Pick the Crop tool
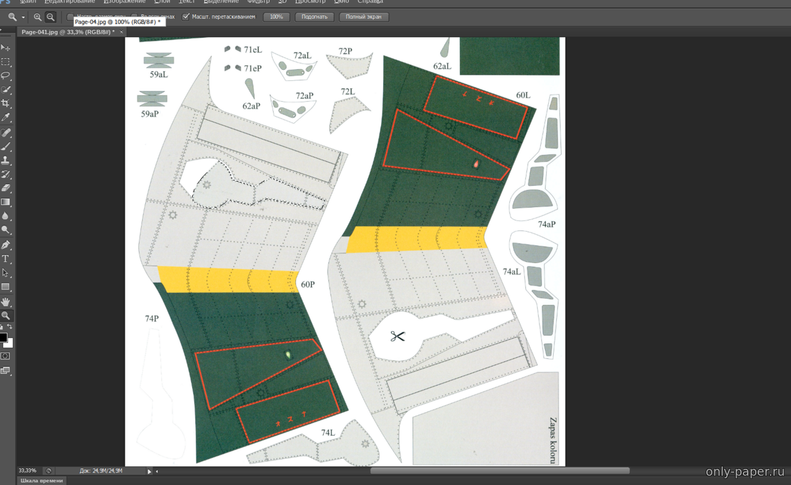Screen dimensions: 791x485 6,103
